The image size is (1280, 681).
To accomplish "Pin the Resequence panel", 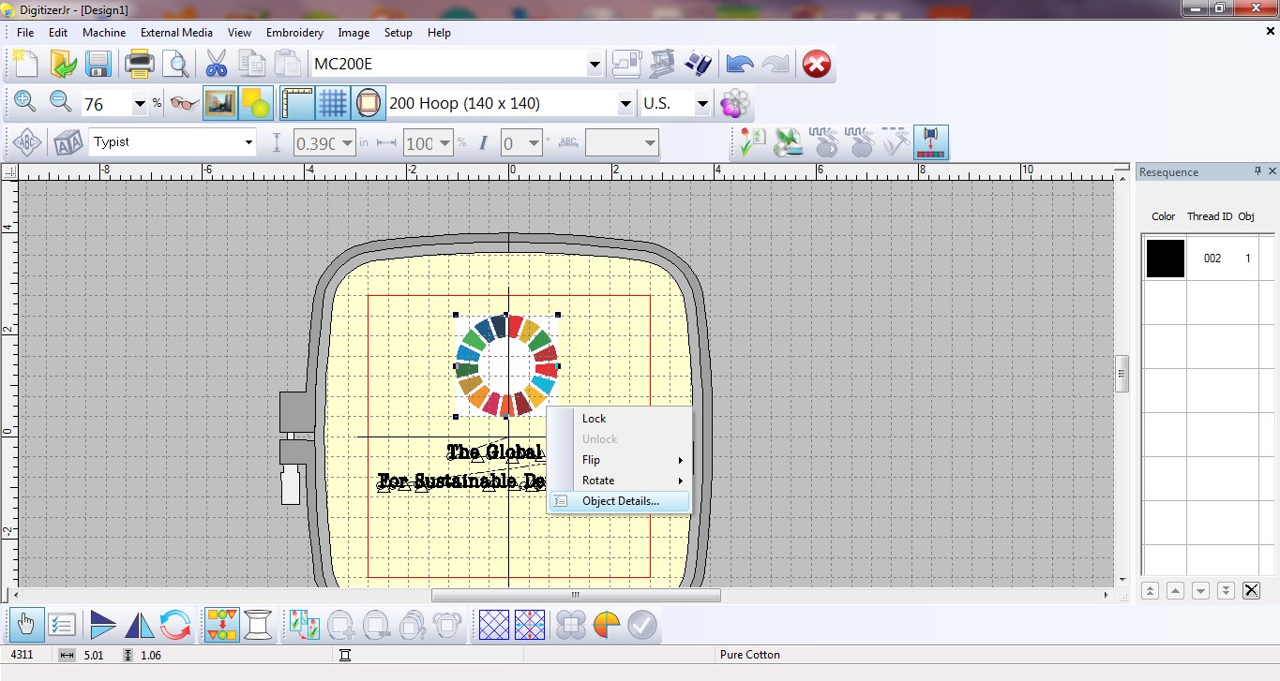I will click(1257, 171).
